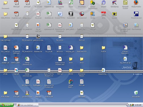This screenshot has width=143, height=107.
Task: Select the FB_forward.txt file
Action: pos(27,37)
